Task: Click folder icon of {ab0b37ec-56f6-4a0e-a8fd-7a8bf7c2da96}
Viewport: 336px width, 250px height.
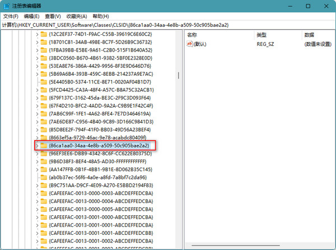Action: point(44,177)
